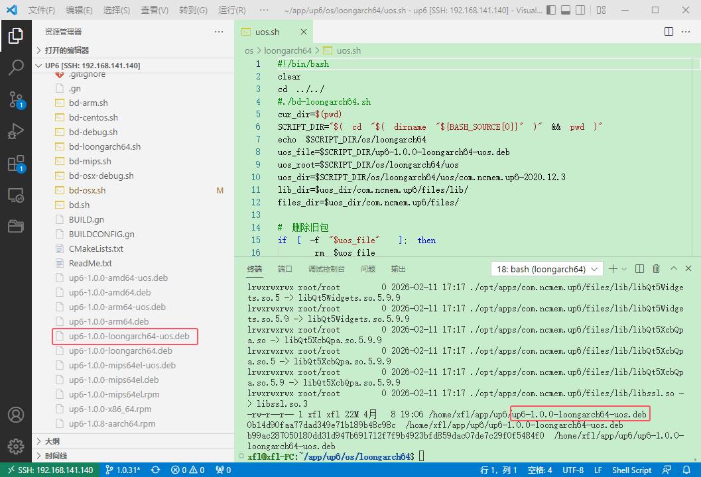
Task: Open the 文件(F) menu
Action: point(42,11)
